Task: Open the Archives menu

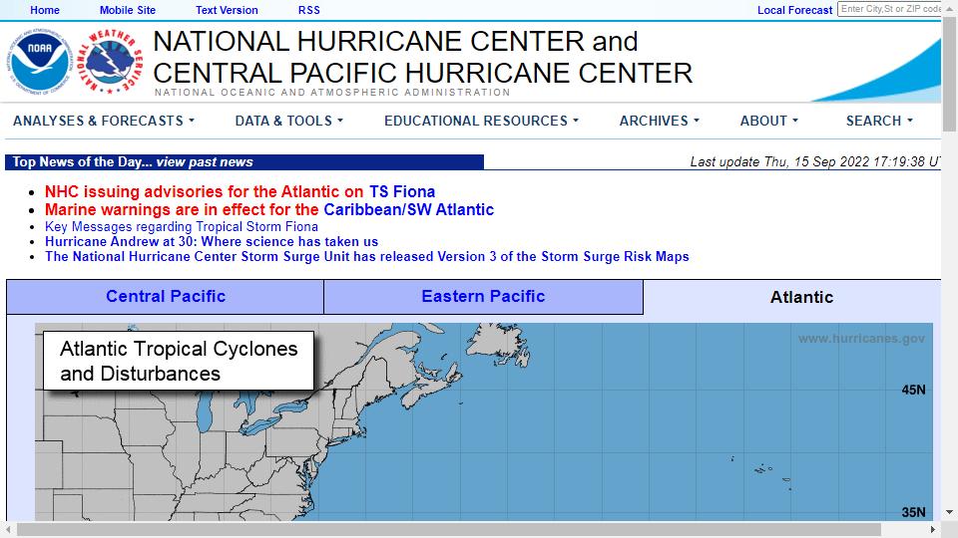Action: 660,121
